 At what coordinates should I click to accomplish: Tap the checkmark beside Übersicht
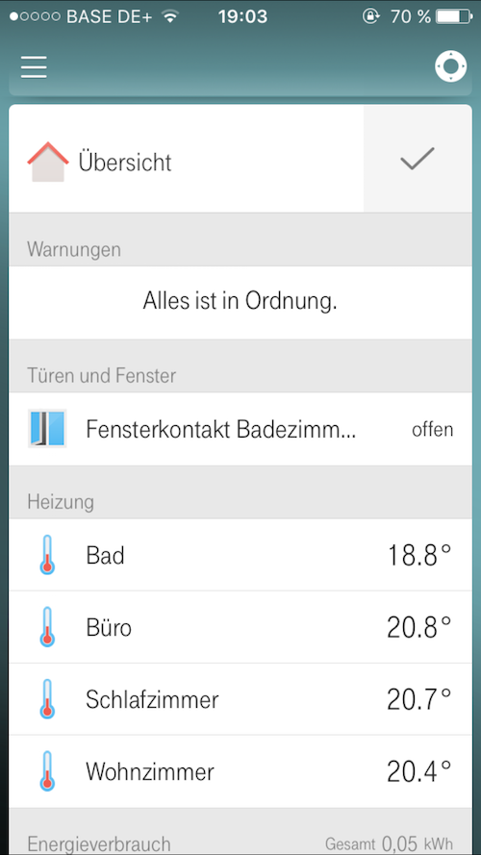418,159
